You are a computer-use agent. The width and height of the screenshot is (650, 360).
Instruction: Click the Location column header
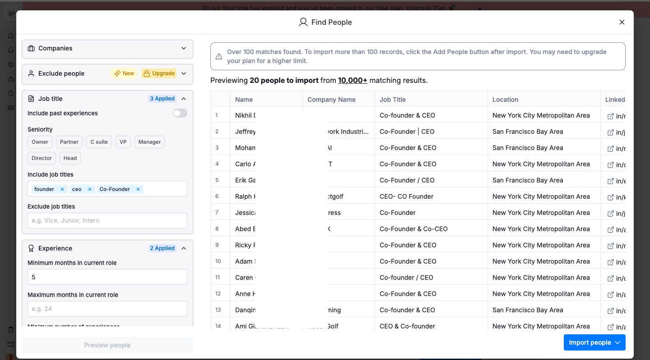(505, 100)
